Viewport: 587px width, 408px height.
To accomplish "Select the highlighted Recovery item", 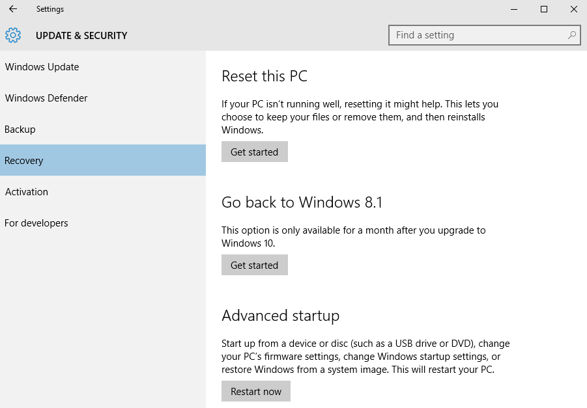I will click(24, 161).
